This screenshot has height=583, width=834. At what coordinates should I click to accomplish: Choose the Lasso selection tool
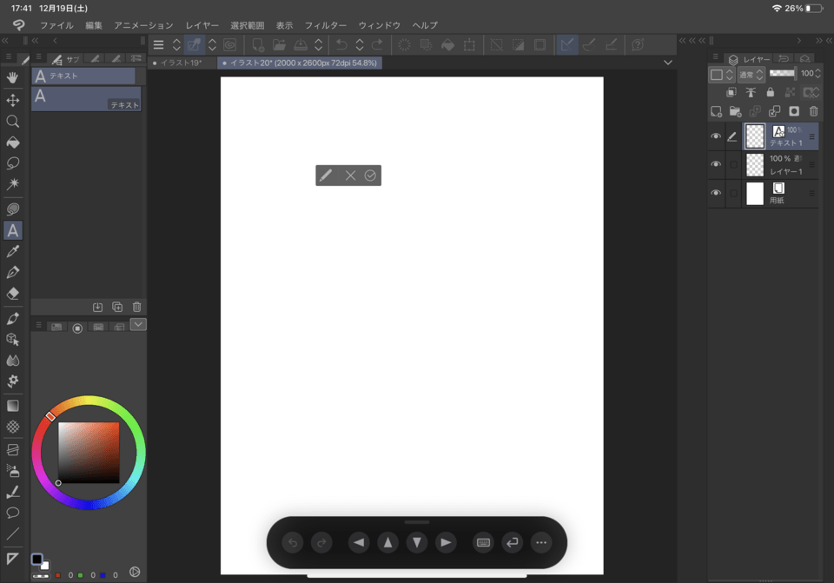tap(13, 163)
